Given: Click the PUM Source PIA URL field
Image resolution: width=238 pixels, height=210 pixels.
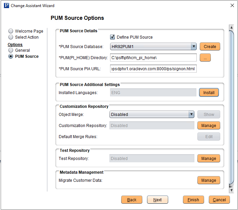Looking at the screenshot, I should (x=153, y=69).
